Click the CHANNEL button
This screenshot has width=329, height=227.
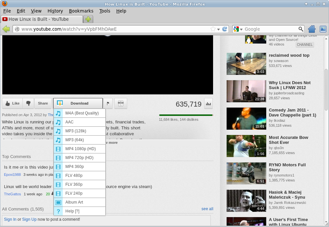coord(305,45)
